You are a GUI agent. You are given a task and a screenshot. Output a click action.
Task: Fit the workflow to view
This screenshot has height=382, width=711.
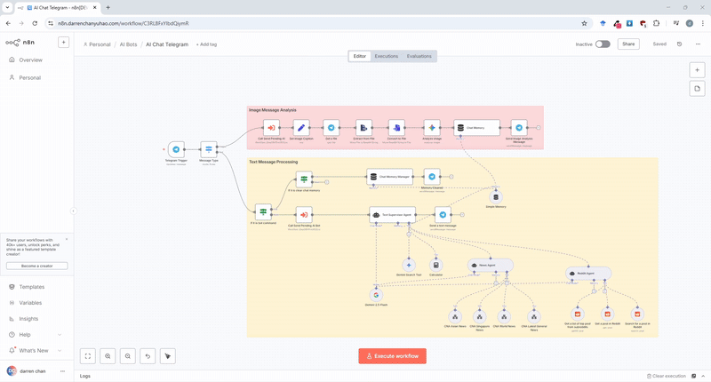coord(88,356)
